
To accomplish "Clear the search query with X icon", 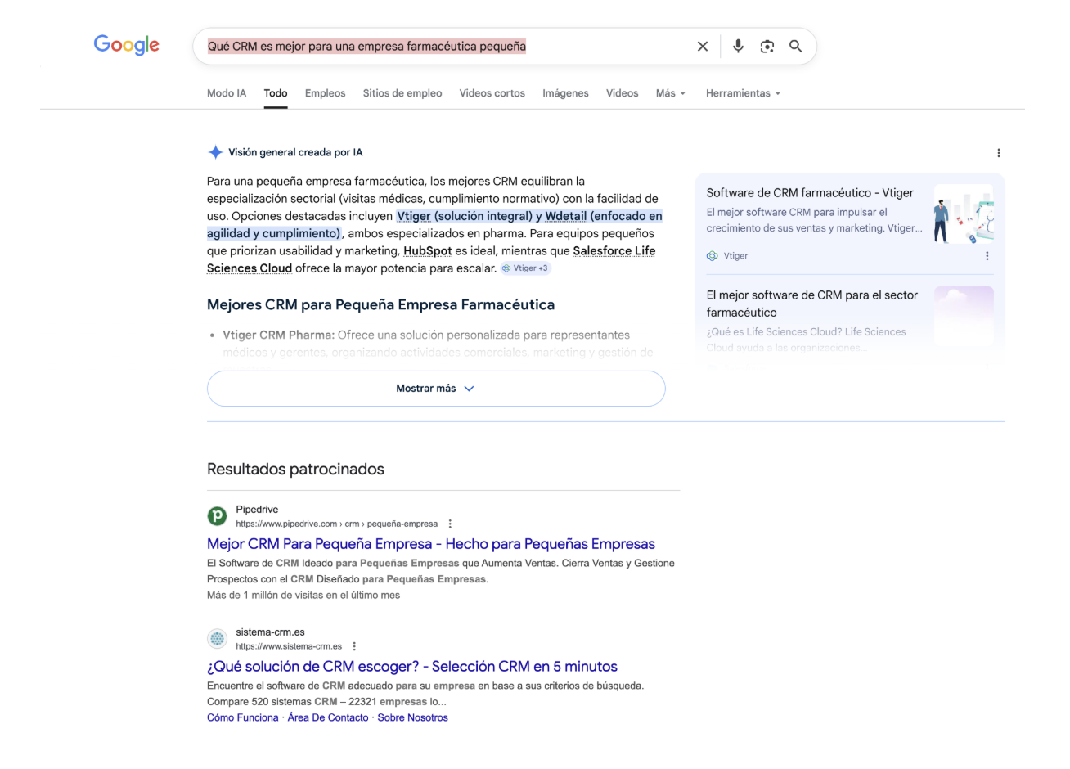I will pyautogui.click(x=703, y=47).
